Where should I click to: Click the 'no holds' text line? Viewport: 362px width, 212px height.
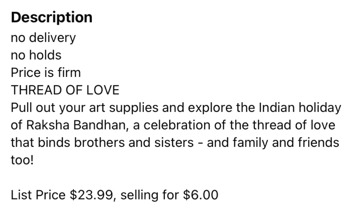pyautogui.click(x=36, y=55)
